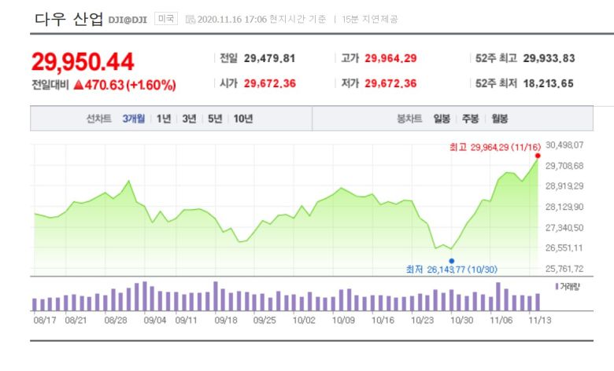This screenshot has height=371, width=614.
Task: Switch chart range to 1년
Action: pos(164,119)
